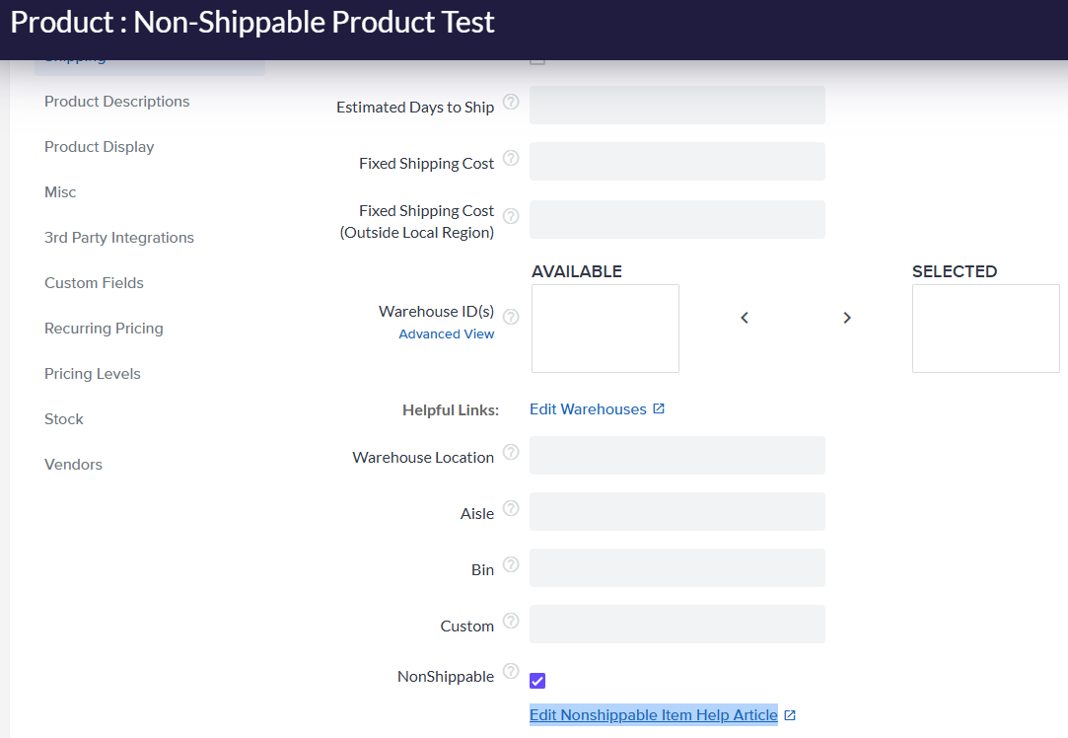Switch to Stock section in sidebar
The width and height of the screenshot is (1068, 738).
point(64,419)
